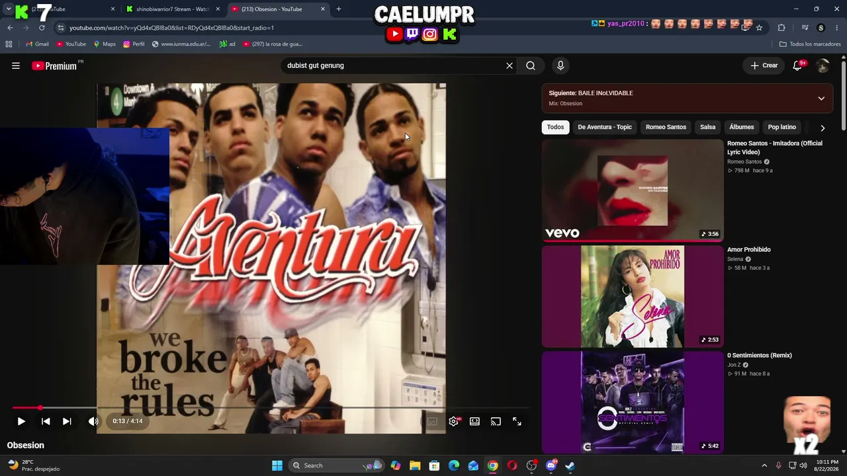The width and height of the screenshot is (847, 476).
Task: Cast the video to a TV
Action: click(496, 421)
